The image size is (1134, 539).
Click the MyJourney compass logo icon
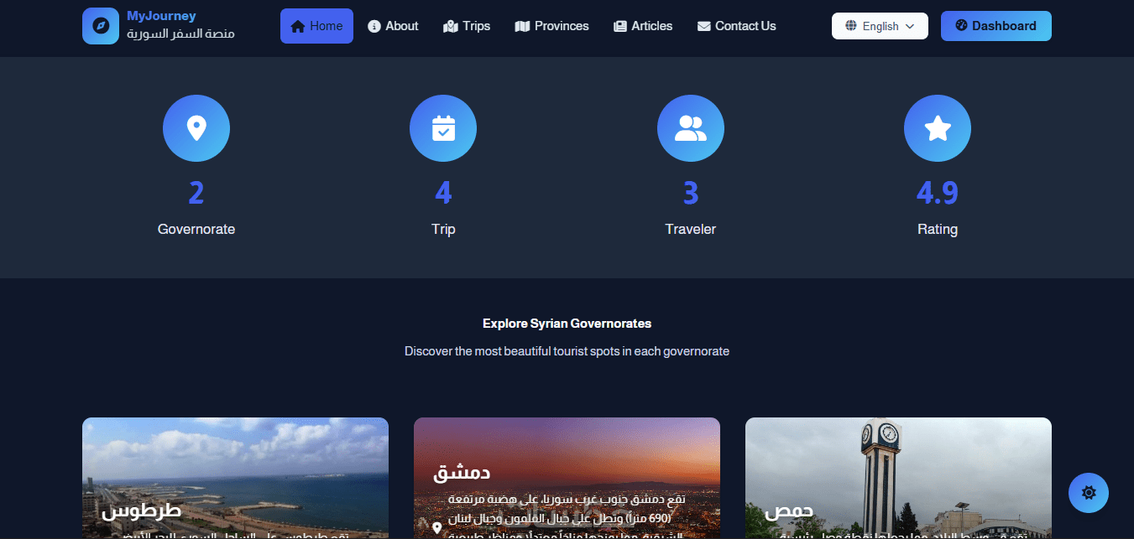101,26
